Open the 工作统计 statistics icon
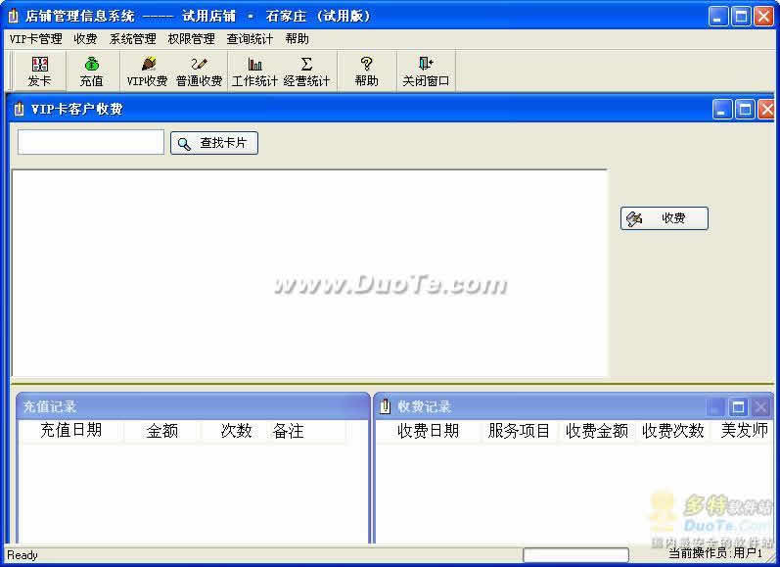 click(x=254, y=71)
